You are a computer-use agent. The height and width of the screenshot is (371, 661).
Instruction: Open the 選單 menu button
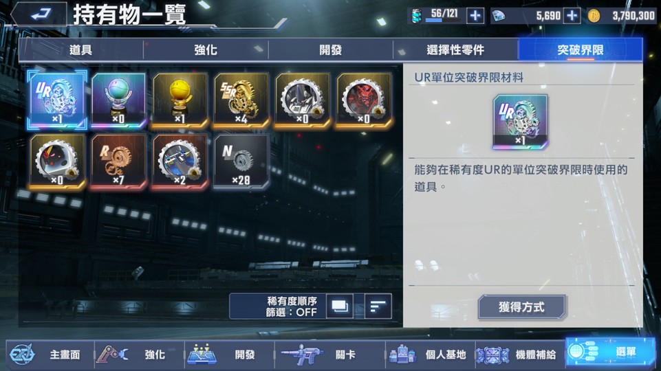(x=610, y=352)
